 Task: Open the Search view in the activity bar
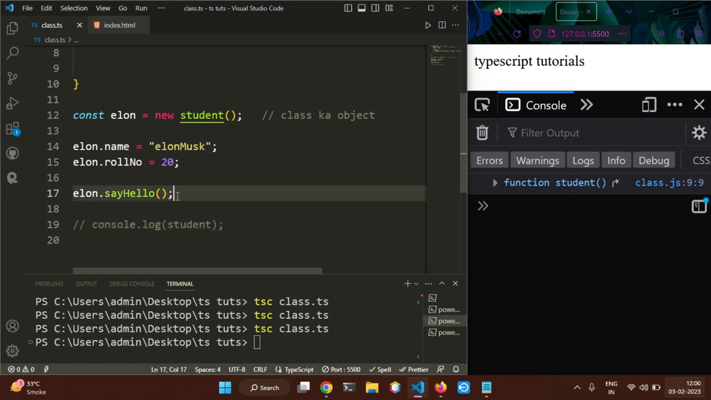[12, 53]
